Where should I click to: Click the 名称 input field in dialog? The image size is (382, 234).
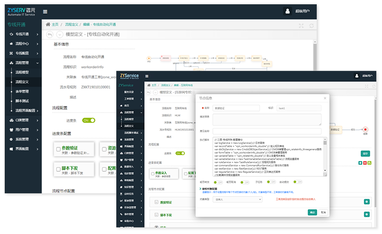tap(235, 108)
